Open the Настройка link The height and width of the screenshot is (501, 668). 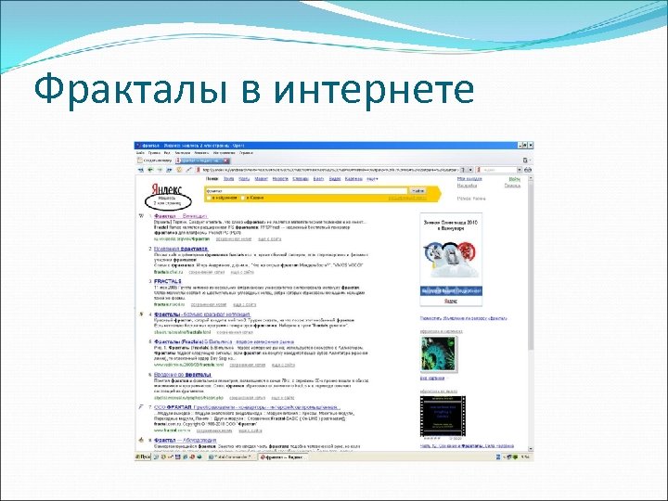(467, 186)
